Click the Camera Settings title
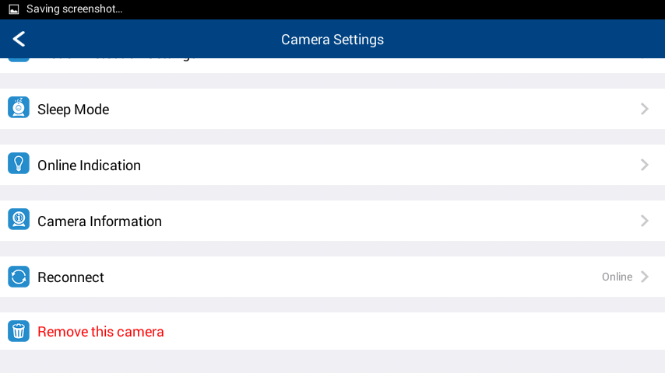 [332, 40]
